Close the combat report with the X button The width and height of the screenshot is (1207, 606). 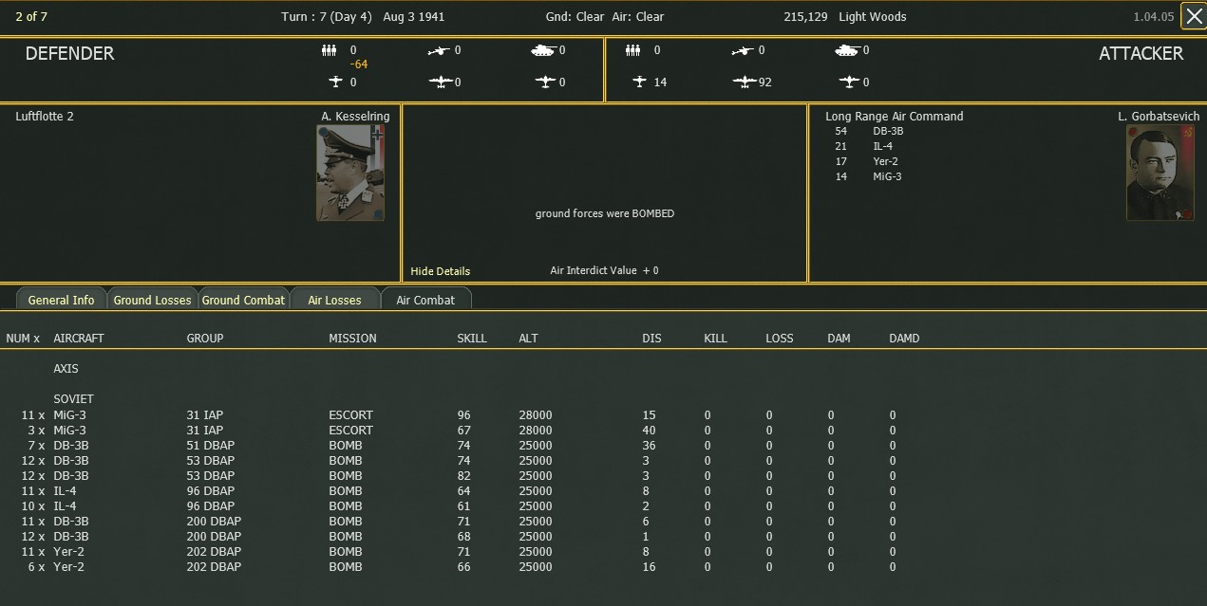(x=1193, y=16)
